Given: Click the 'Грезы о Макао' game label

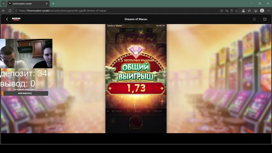Looking at the screenshot, I should click(x=114, y=25).
